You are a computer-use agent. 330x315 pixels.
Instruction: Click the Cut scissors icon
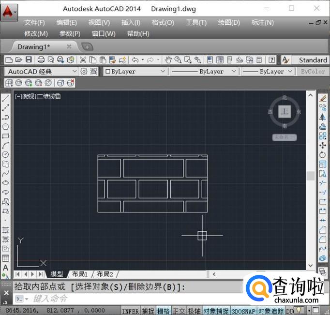click(x=83, y=60)
